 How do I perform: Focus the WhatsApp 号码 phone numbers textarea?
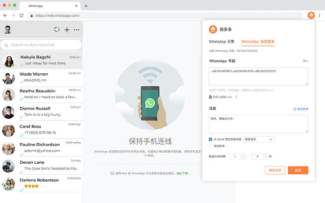click(x=258, y=77)
